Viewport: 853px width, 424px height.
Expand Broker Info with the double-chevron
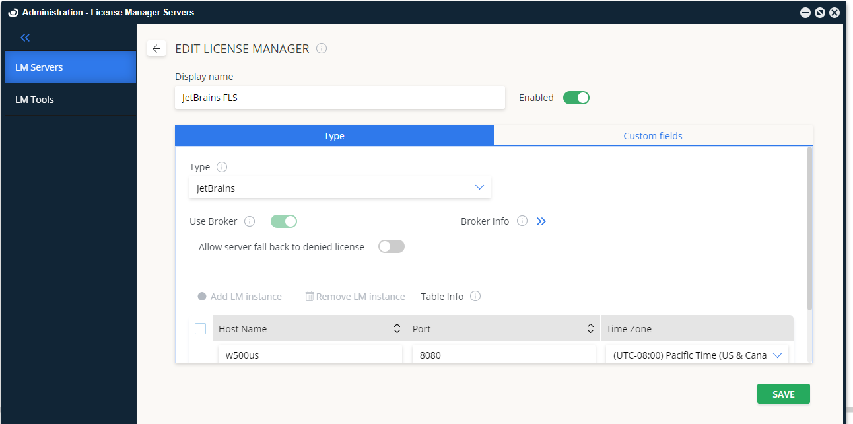[x=541, y=221]
